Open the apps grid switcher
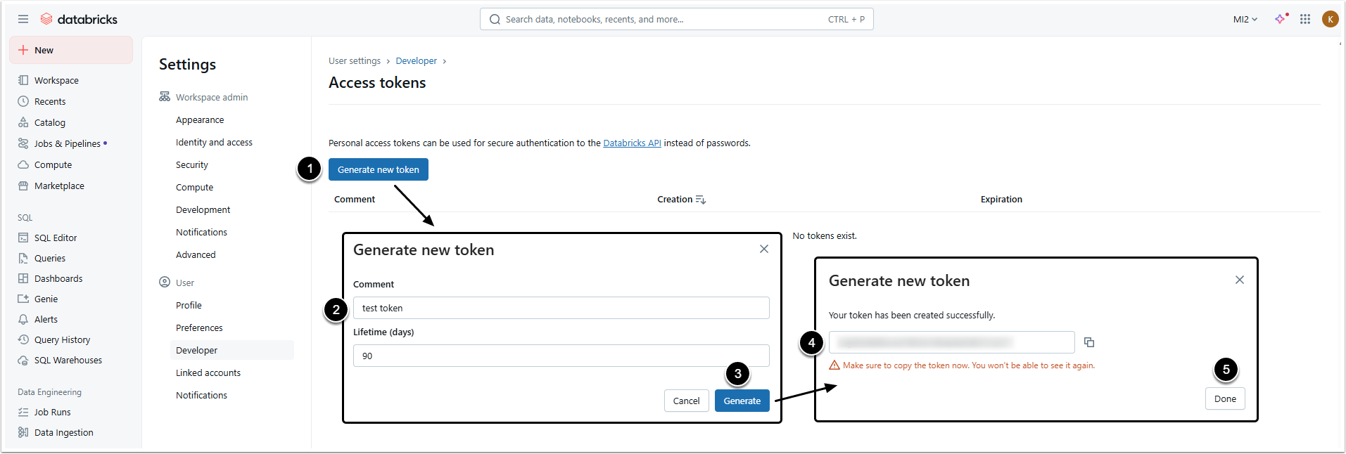Viewport: 1346px width, 454px height. [1305, 19]
